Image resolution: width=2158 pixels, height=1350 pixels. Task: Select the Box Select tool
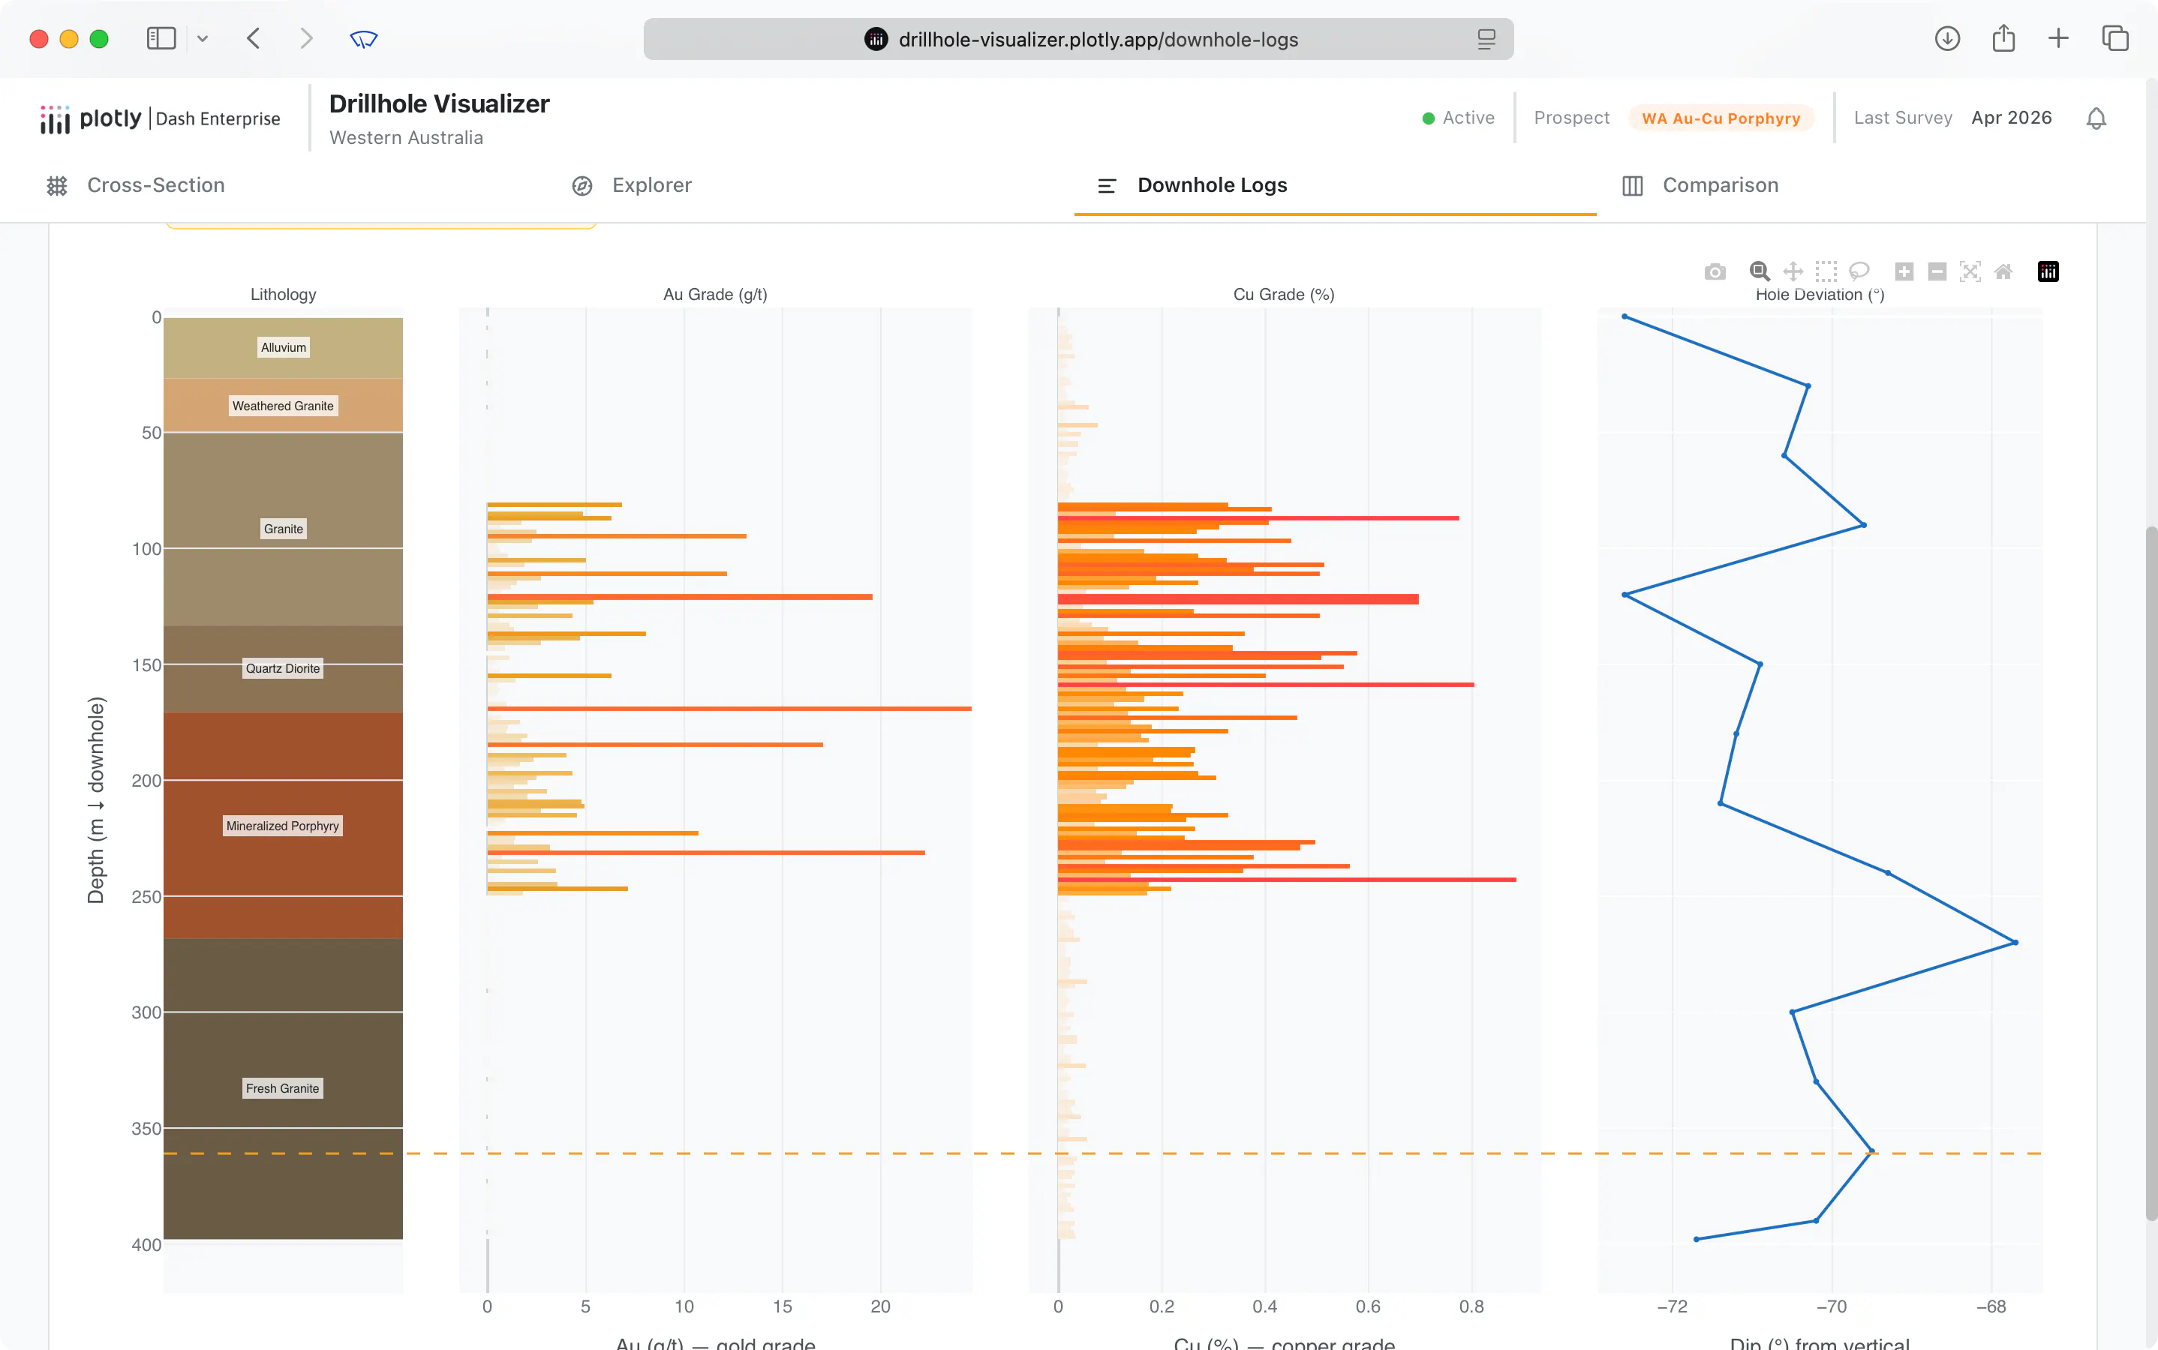[1826, 271]
